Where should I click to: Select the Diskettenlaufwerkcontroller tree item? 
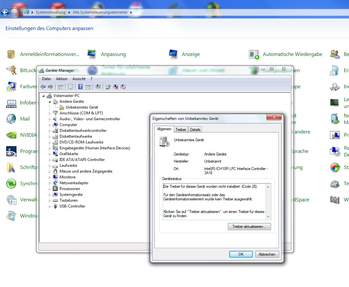[x=83, y=131]
